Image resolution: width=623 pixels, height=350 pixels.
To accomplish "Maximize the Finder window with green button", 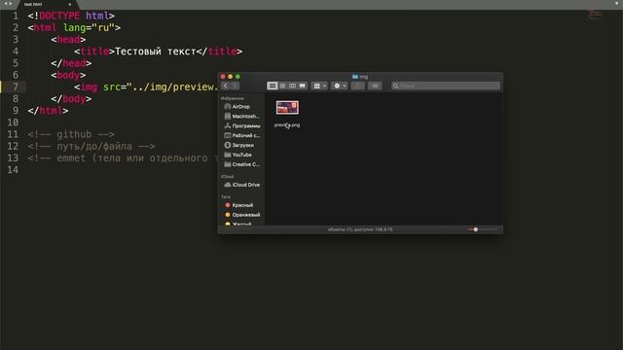I will 238,76.
